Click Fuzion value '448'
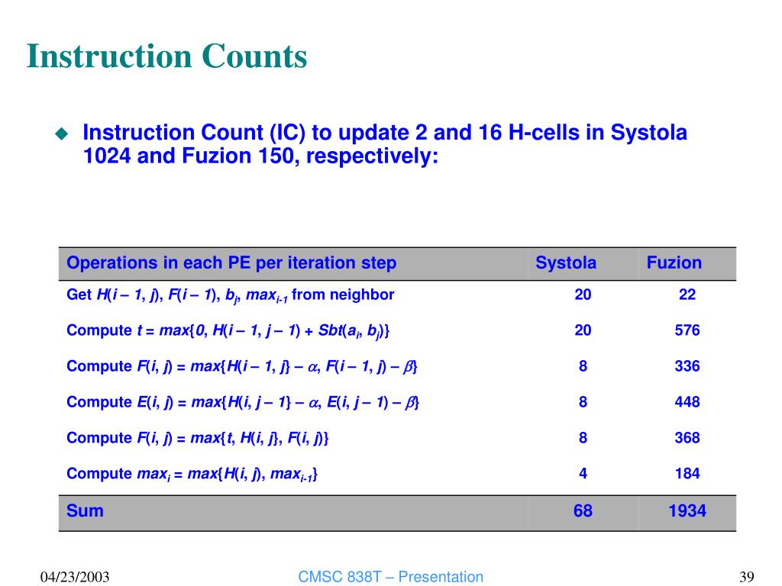The image size is (782, 586). [x=687, y=402]
